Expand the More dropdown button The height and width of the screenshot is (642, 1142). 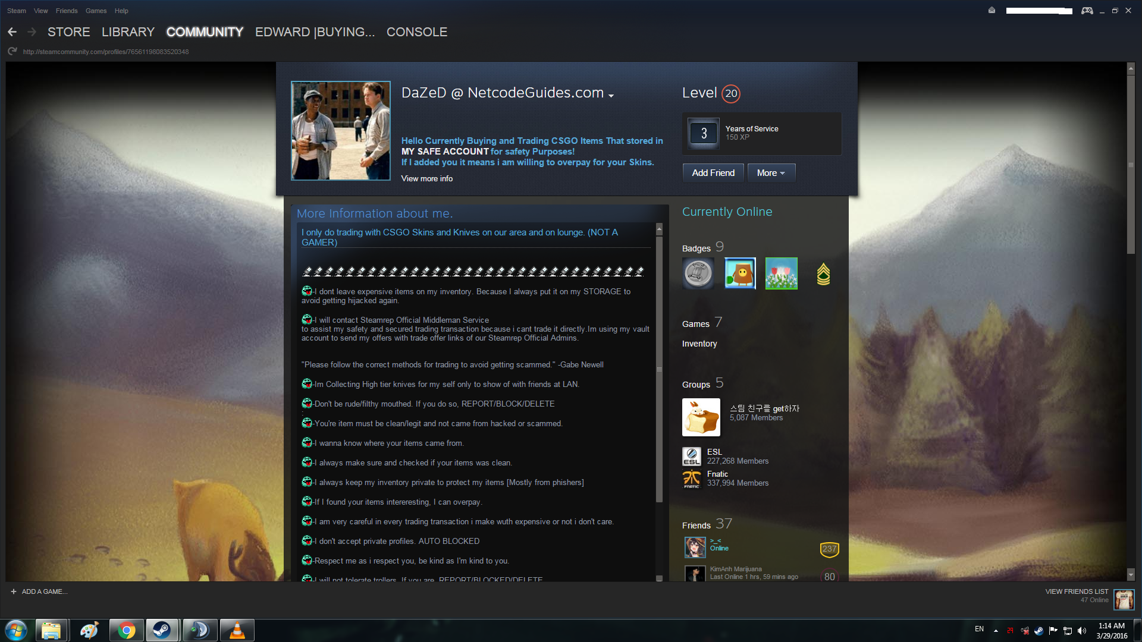tap(771, 173)
